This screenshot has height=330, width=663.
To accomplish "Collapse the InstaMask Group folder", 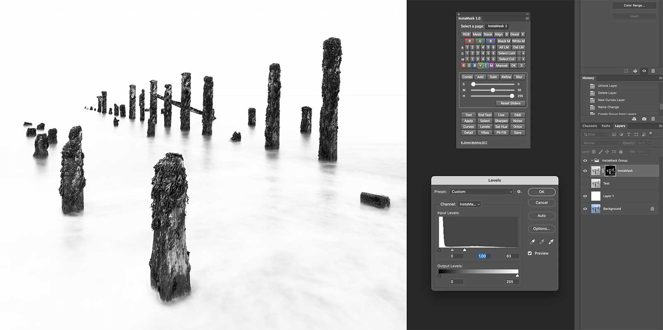I will click(592, 160).
